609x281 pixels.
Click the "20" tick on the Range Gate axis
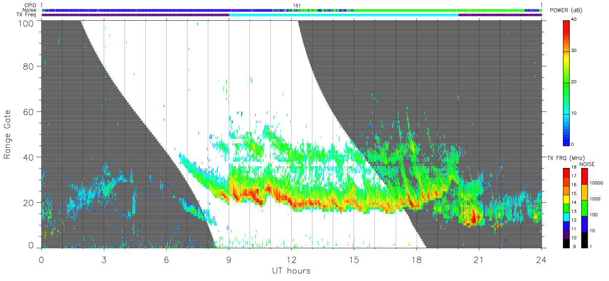tap(29, 203)
